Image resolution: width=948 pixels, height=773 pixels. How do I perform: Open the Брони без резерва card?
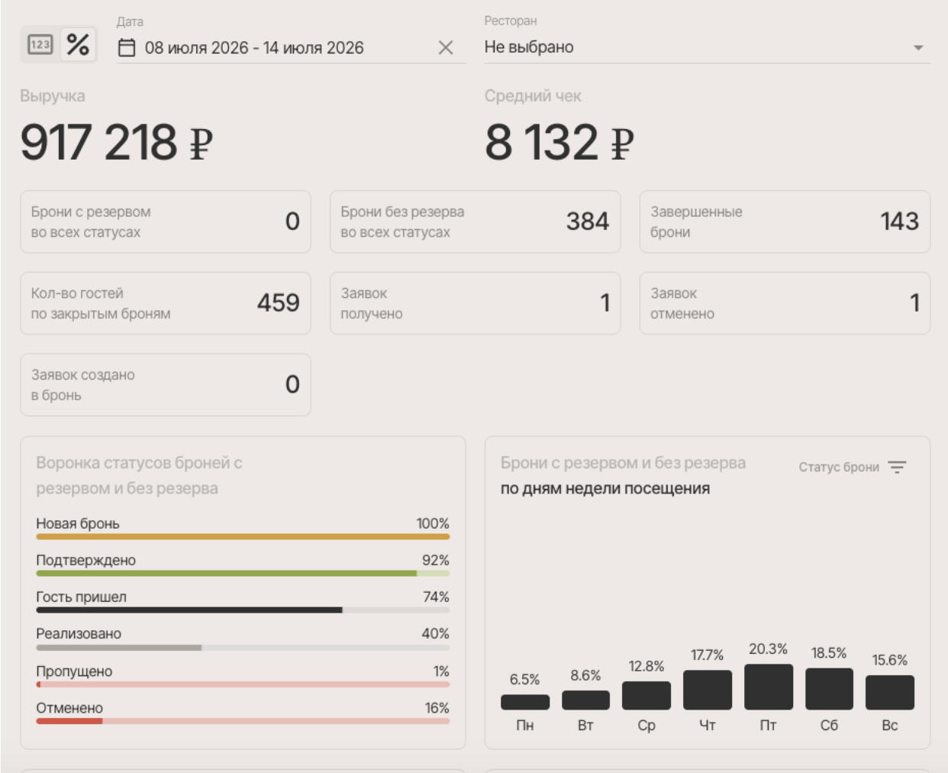(475, 222)
